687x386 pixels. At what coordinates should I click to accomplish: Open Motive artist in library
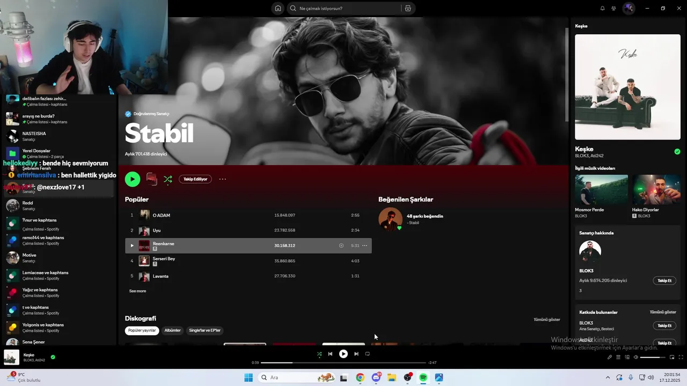pos(59,258)
